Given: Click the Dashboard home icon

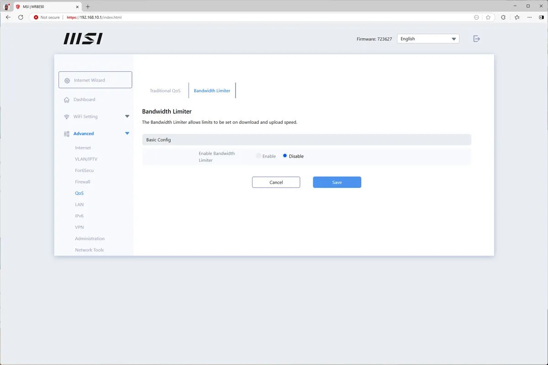Looking at the screenshot, I should click(67, 100).
